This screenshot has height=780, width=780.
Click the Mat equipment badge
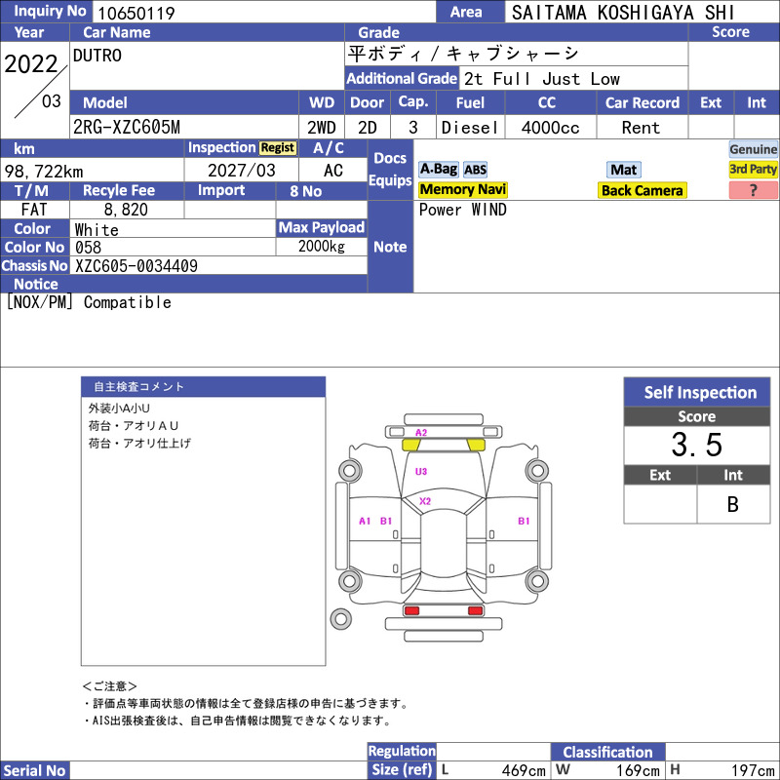623,170
